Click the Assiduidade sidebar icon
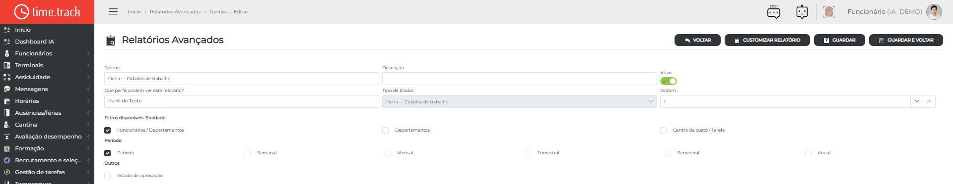Screen dimensions: 953x184 tap(7, 77)
